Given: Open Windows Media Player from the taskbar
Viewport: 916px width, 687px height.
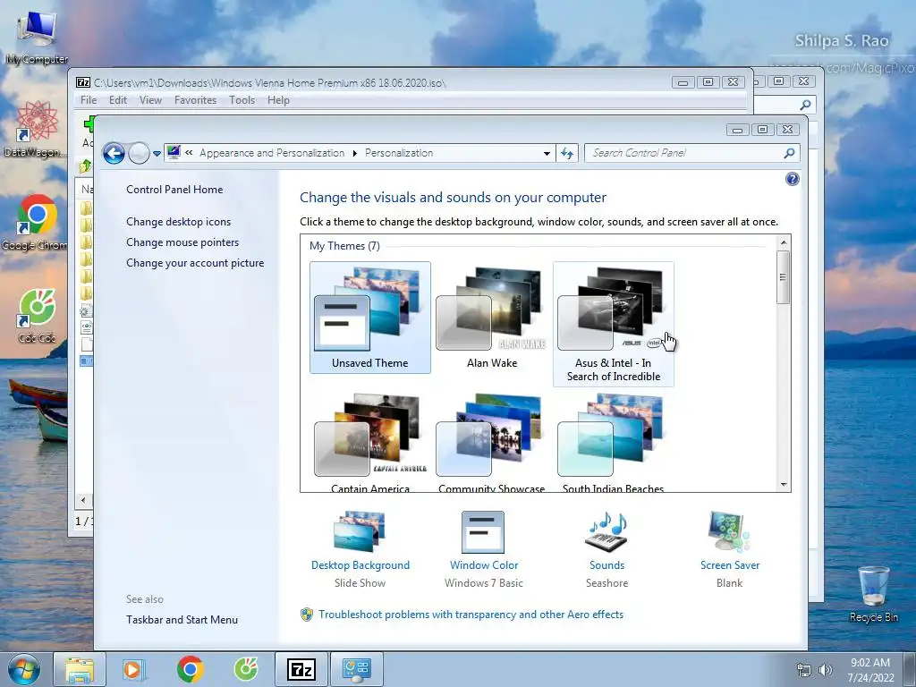Looking at the screenshot, I should pyautogui.click(x=134, y=669).
